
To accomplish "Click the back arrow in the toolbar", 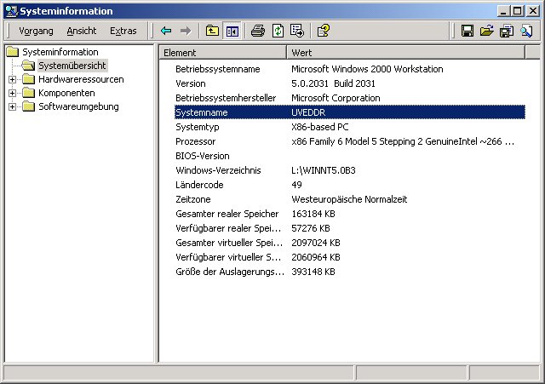I will [x=166, y=31].
